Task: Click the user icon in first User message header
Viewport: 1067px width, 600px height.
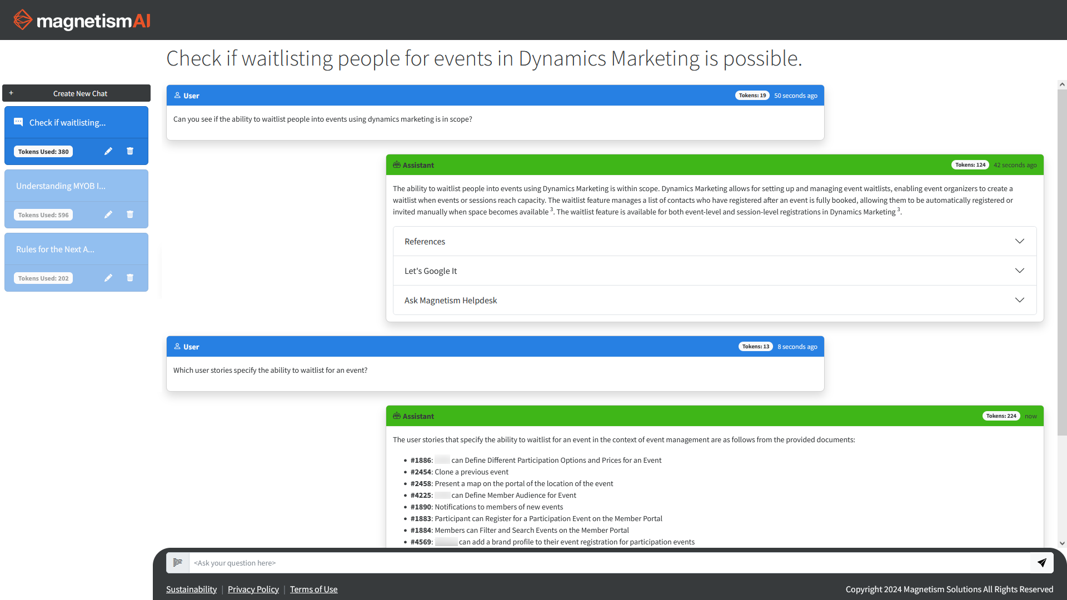Action: coord(177,96)
